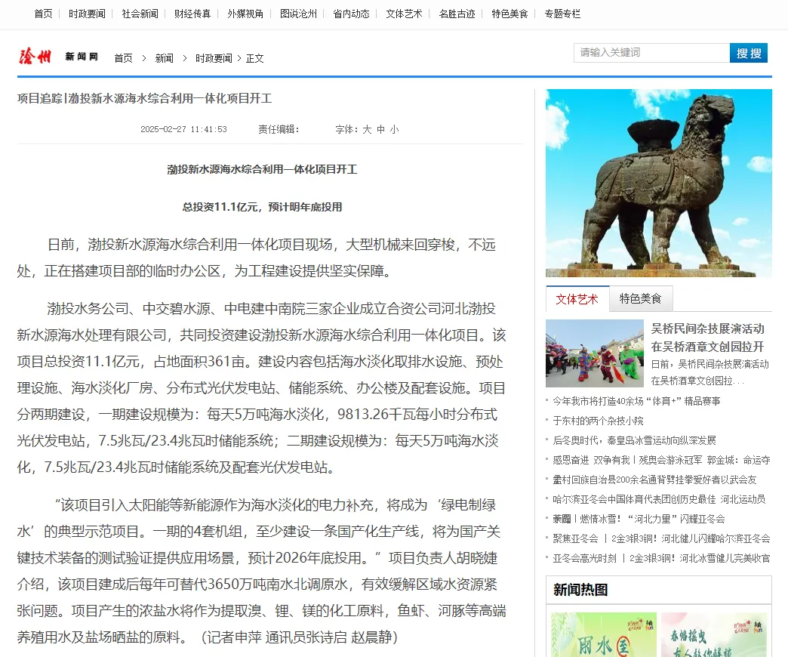
Task: Open 哈尔滨亚冬会中国体育代表团 article
Action: [659, 499]
